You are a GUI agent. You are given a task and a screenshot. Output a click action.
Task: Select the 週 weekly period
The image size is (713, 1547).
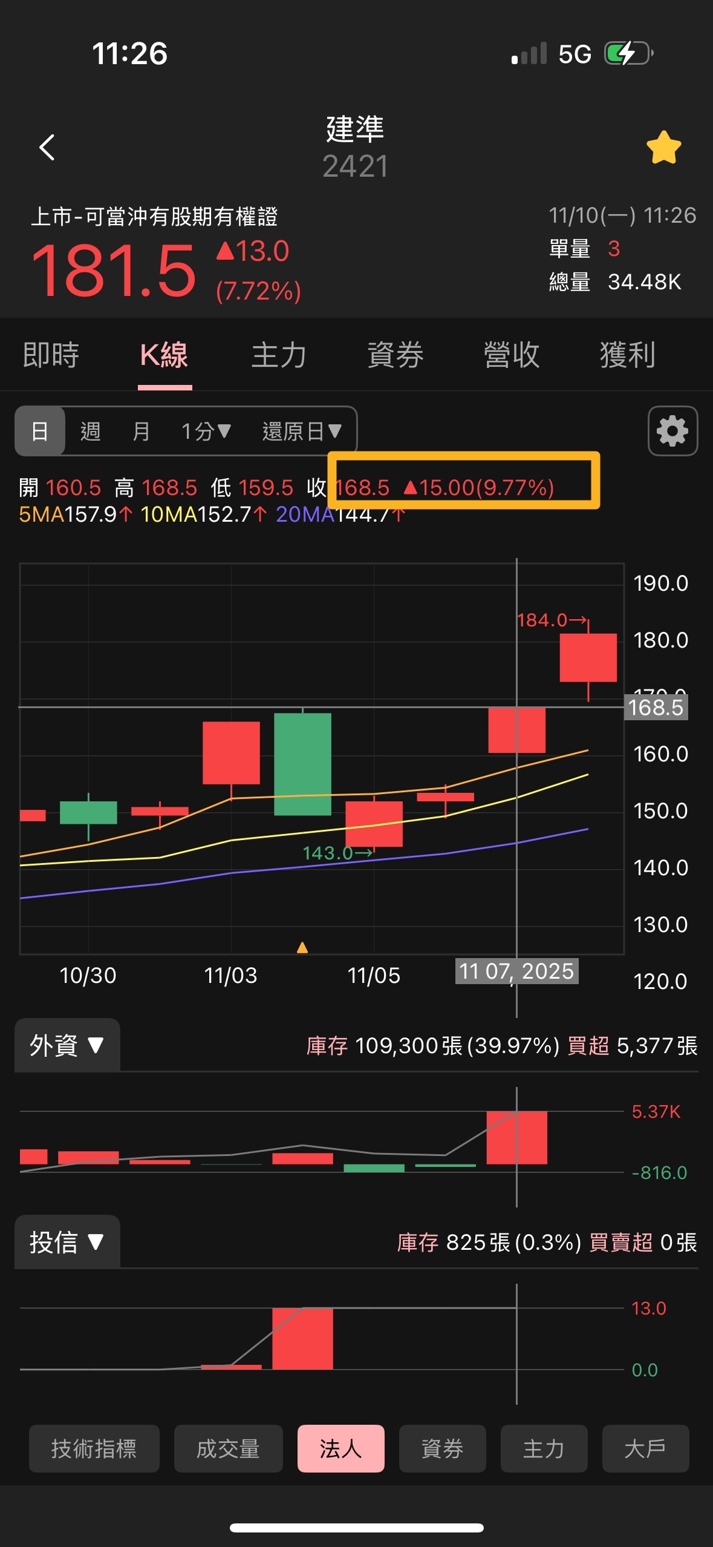point(91,431)
